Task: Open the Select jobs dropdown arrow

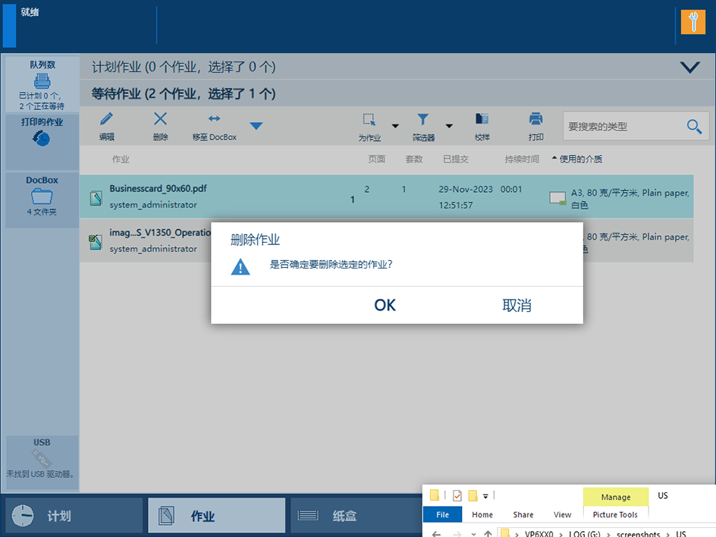Action: pos(395,126)
